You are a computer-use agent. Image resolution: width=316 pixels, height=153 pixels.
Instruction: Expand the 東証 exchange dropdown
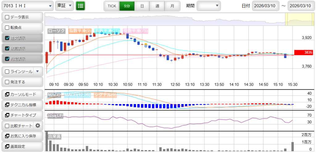click(x=64, y=6)
